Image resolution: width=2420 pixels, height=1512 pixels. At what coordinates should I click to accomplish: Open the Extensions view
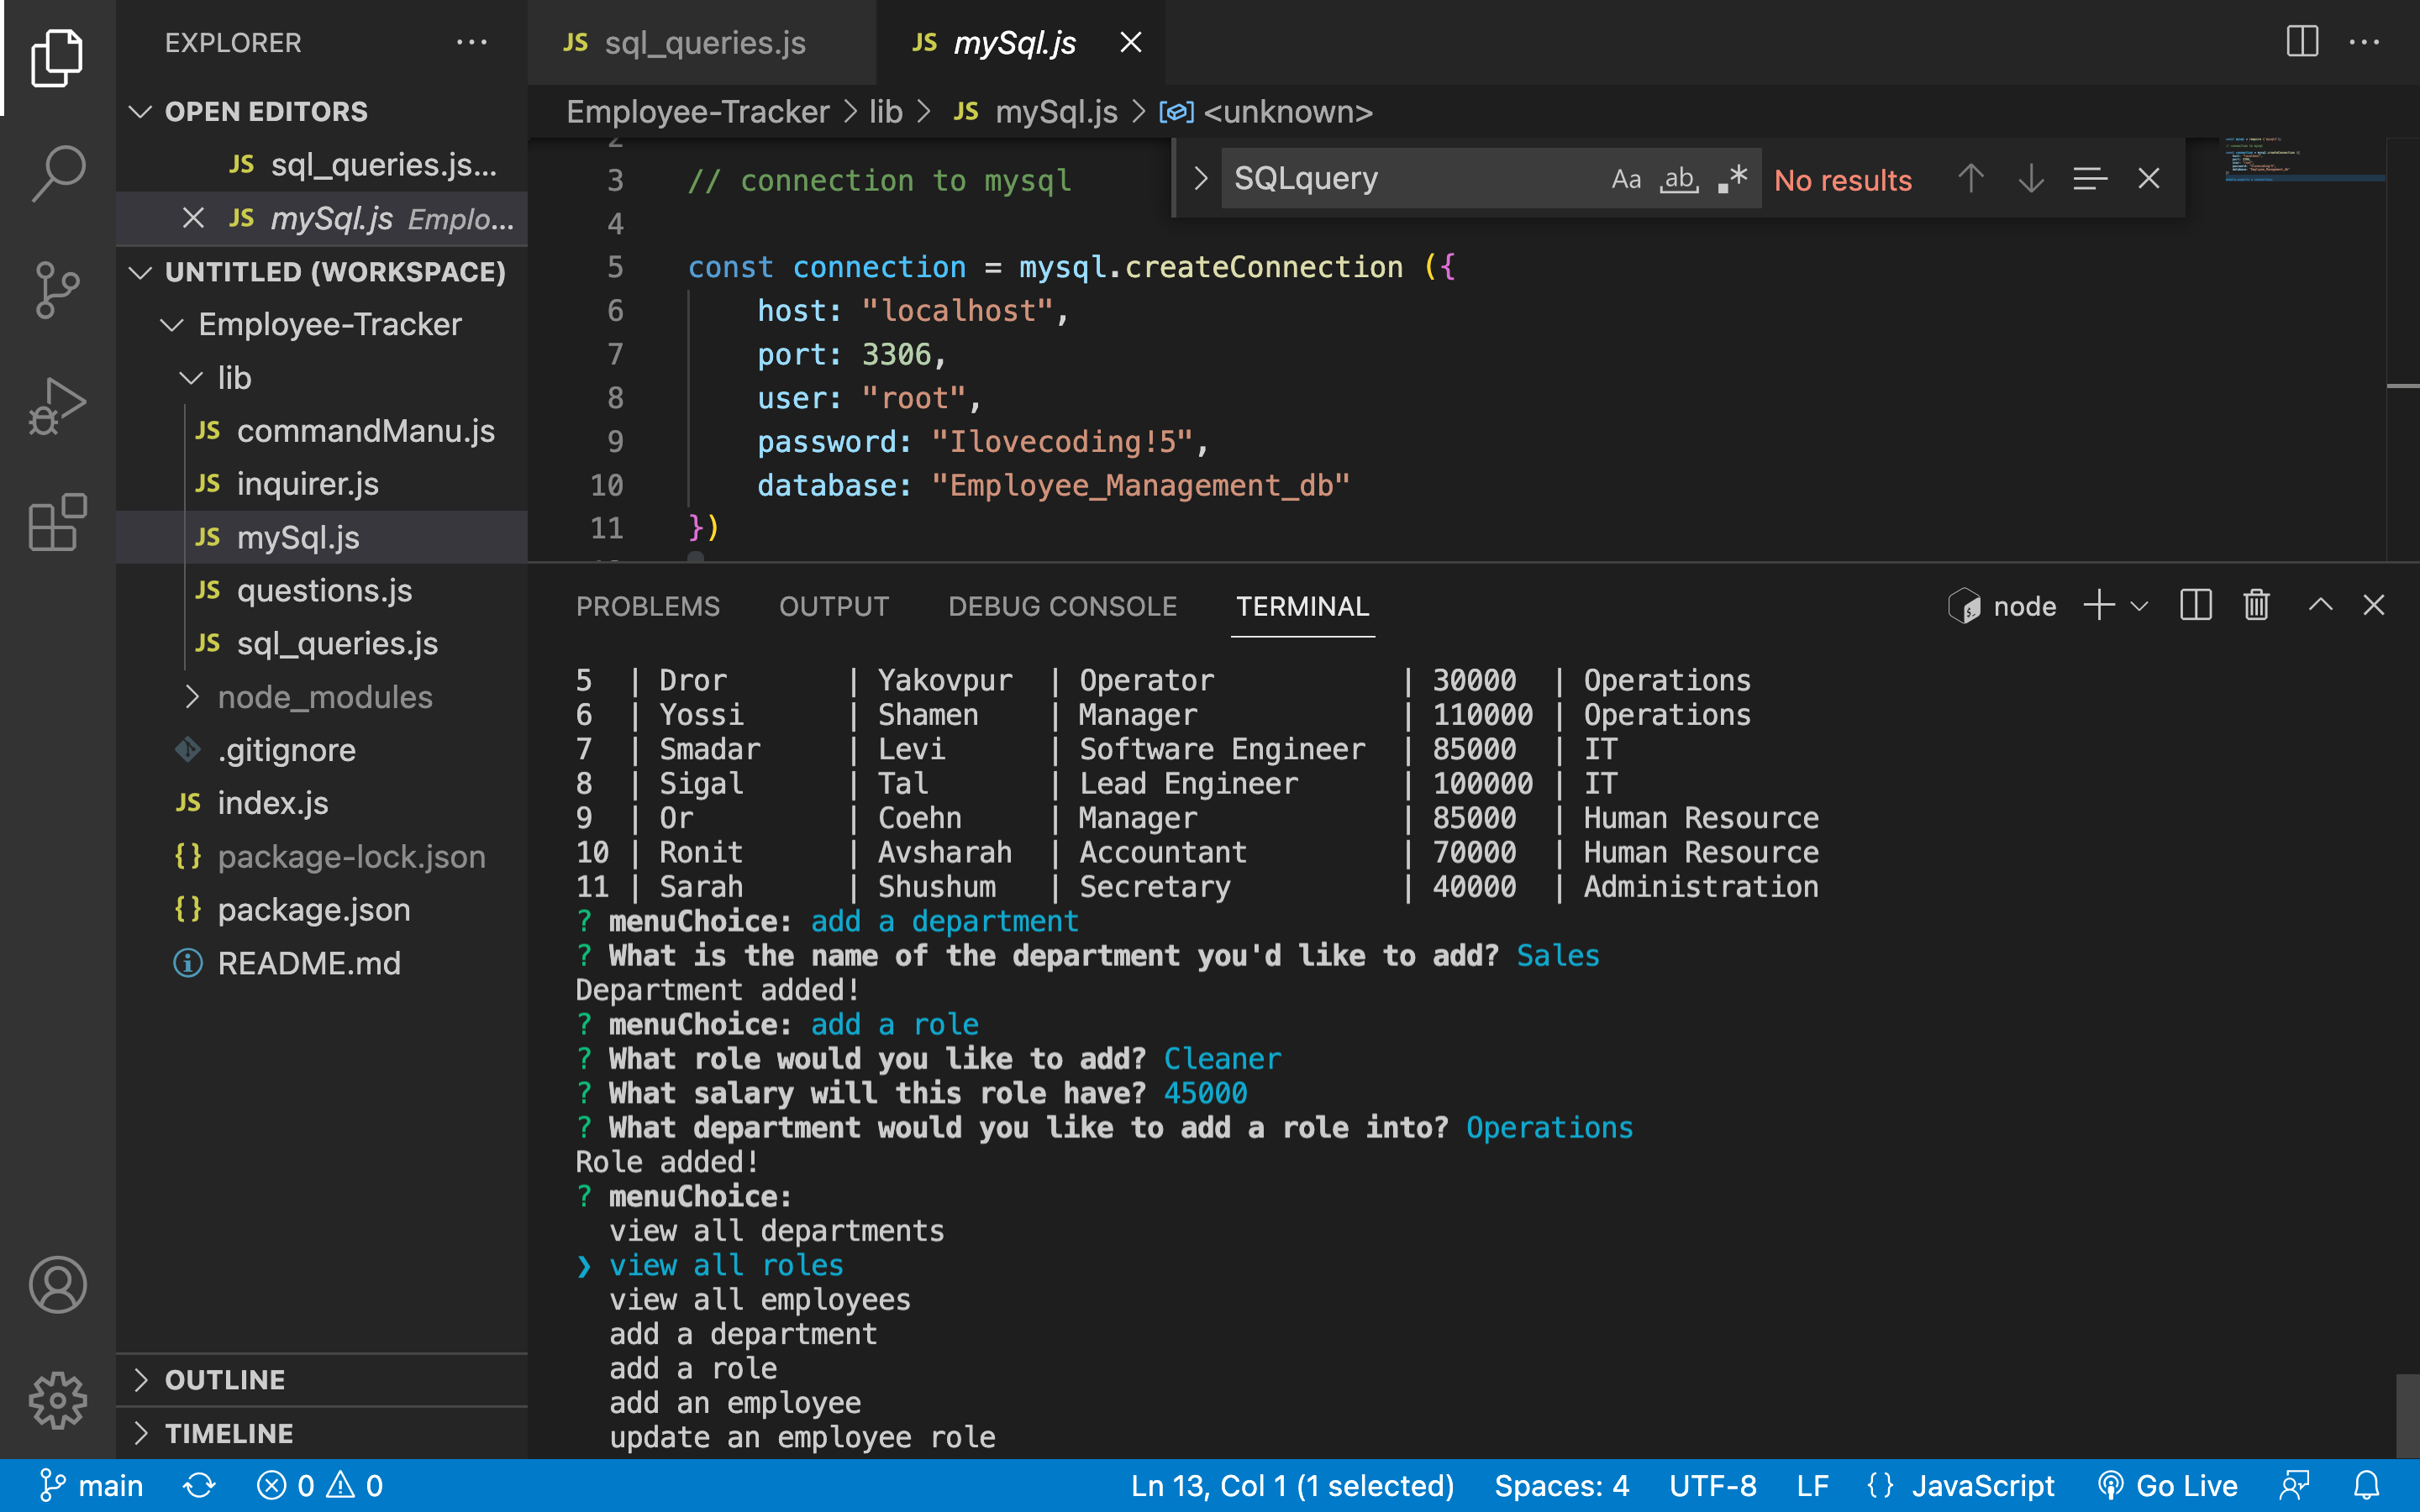point(57,522)
